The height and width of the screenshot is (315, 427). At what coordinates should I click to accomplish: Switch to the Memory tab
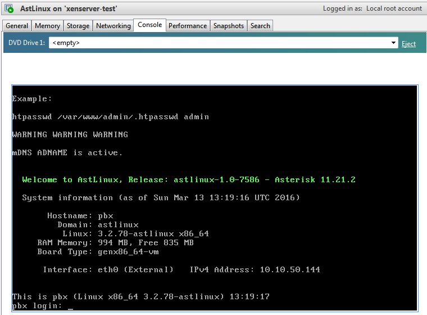coord(47,26)
